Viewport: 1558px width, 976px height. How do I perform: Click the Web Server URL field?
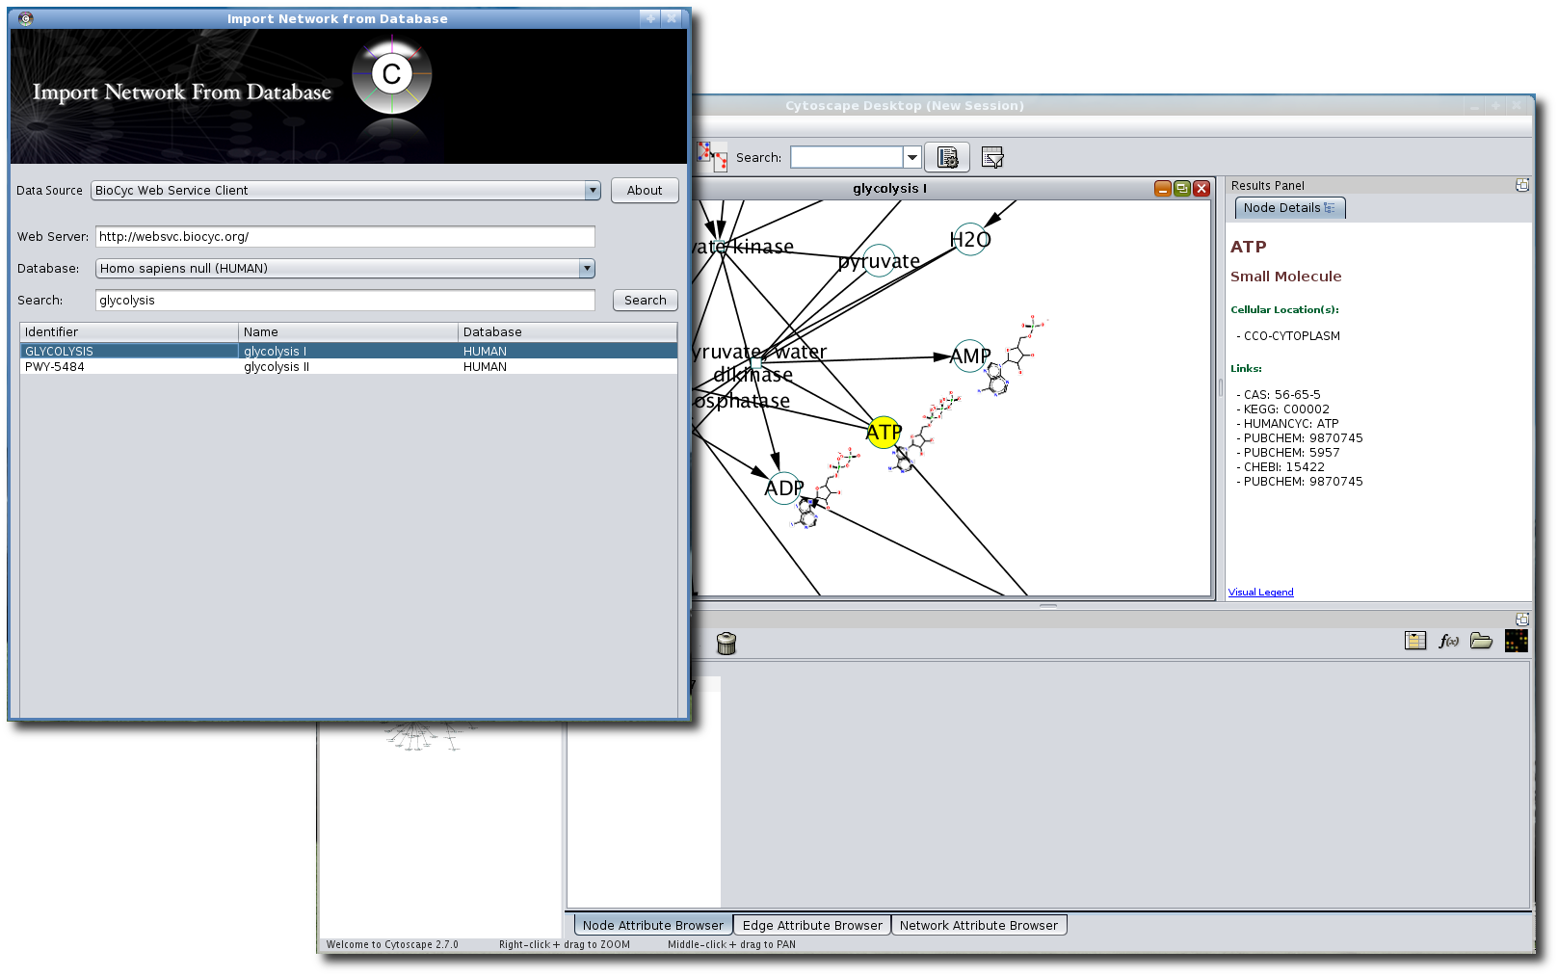345,236
